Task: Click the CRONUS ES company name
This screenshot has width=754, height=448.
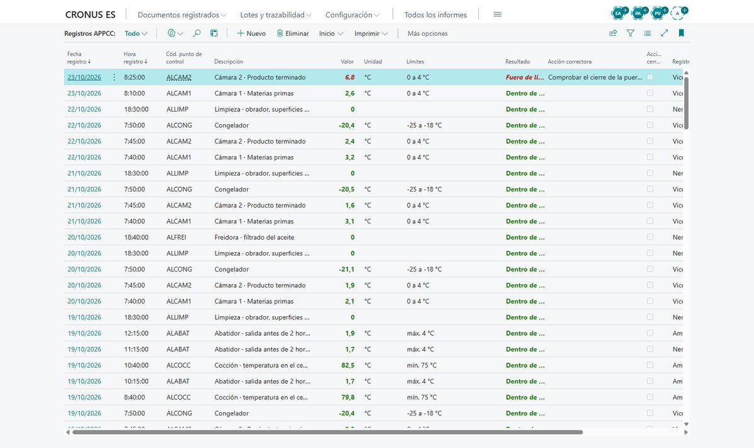Action: click(90, 14)
